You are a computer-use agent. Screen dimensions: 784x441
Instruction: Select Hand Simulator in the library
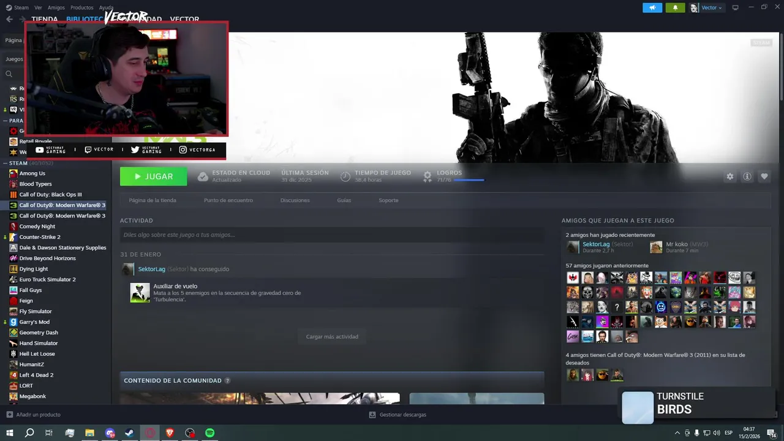39,343
